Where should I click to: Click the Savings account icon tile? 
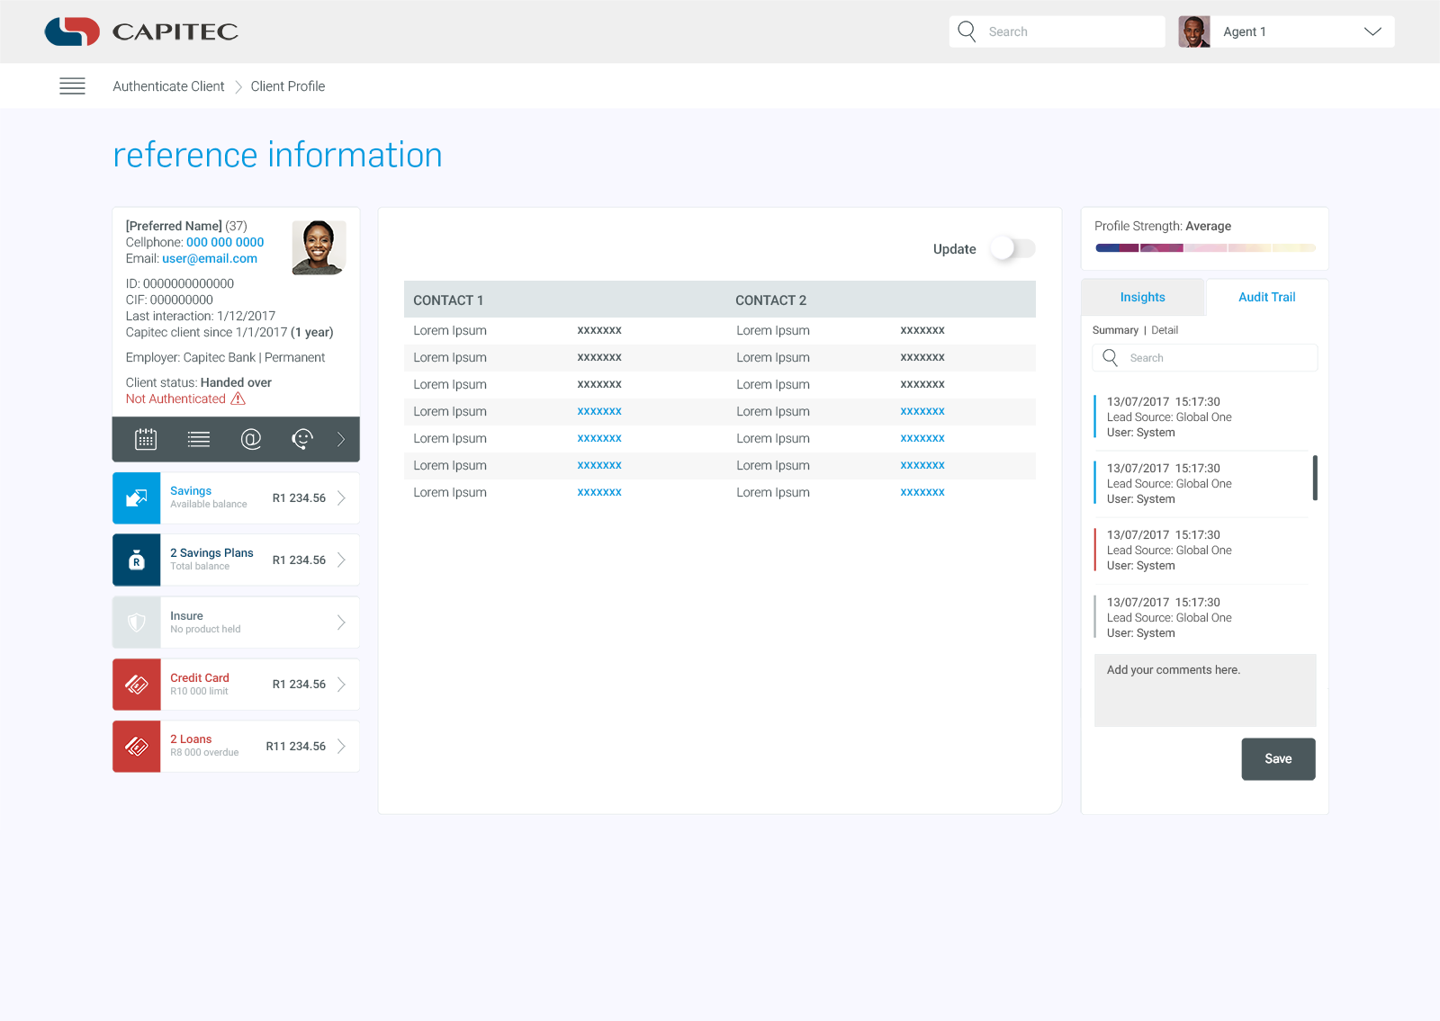137,498
